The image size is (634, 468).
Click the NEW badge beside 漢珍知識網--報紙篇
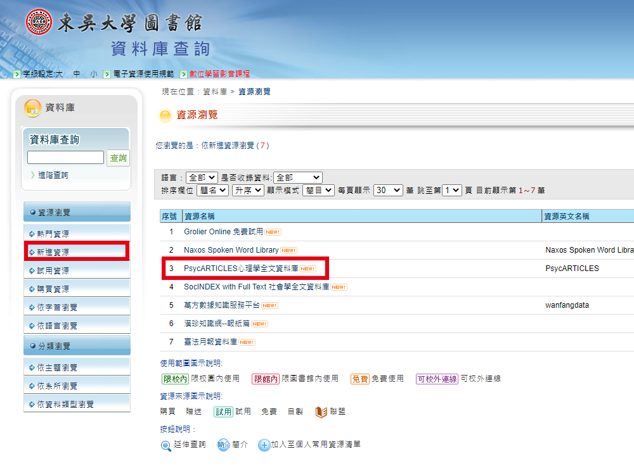[259, 324]
